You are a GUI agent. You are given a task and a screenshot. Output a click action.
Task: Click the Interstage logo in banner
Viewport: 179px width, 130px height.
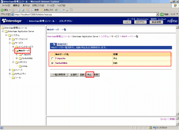coord(12,21)
